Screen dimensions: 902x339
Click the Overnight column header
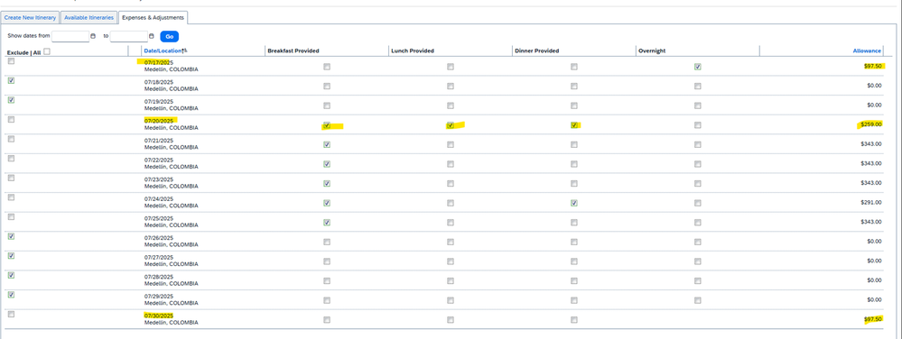(x=652, y=50)
